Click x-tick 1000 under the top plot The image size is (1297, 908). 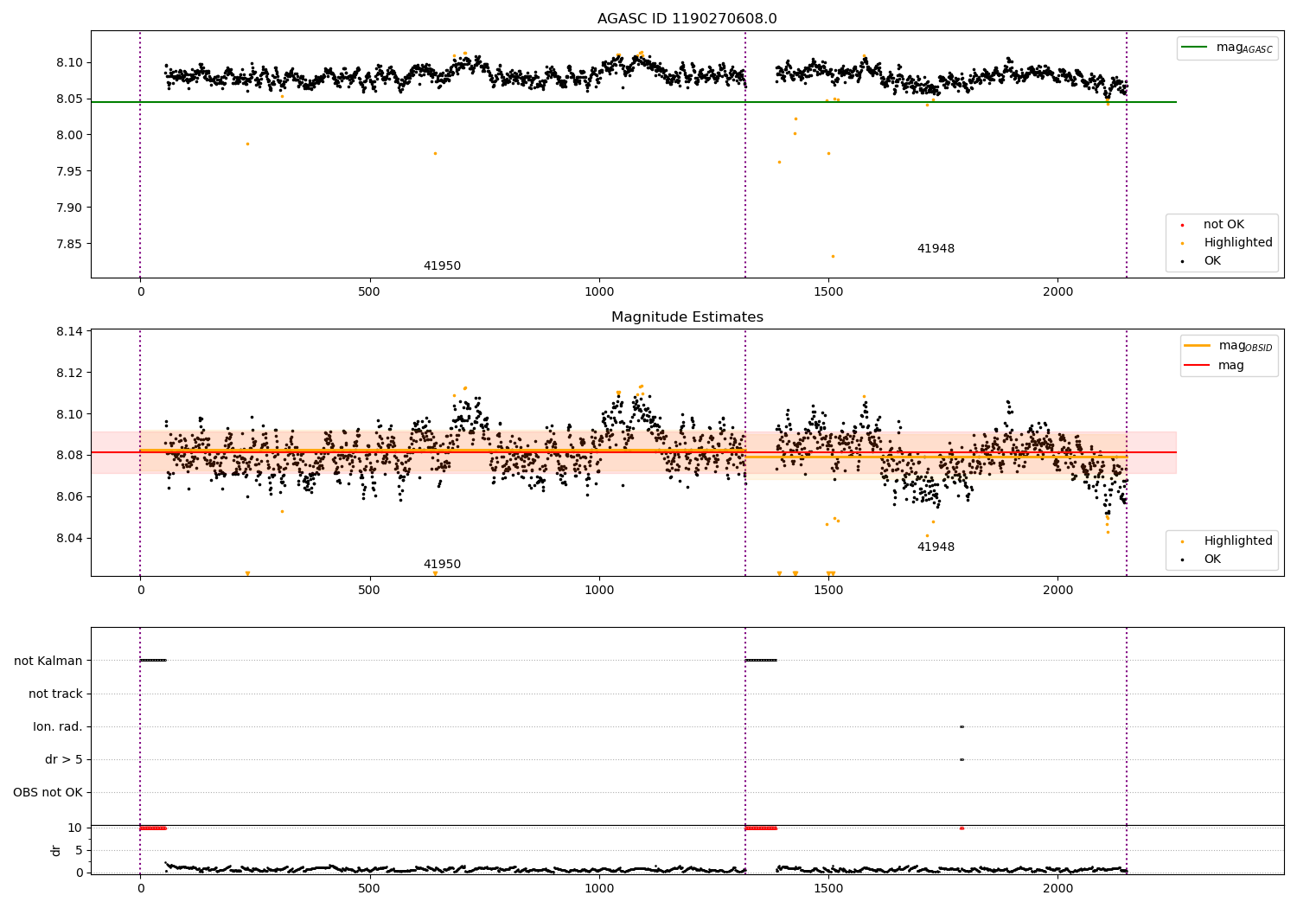coord(599,291)
